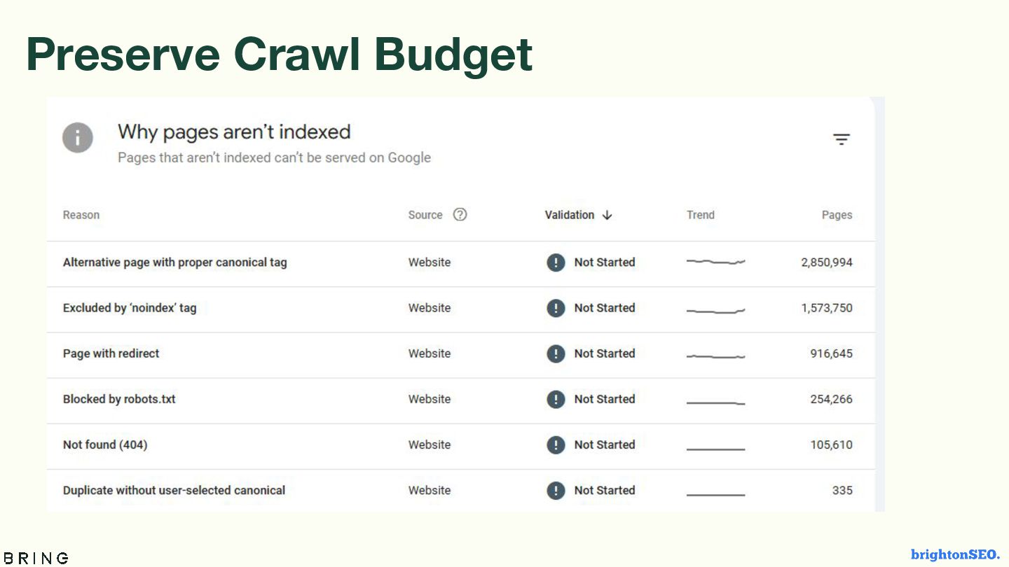Open 'Alternative page with proper canonical tag' row
This screenshot has height=567, width=1009.
tap(175, 262)
